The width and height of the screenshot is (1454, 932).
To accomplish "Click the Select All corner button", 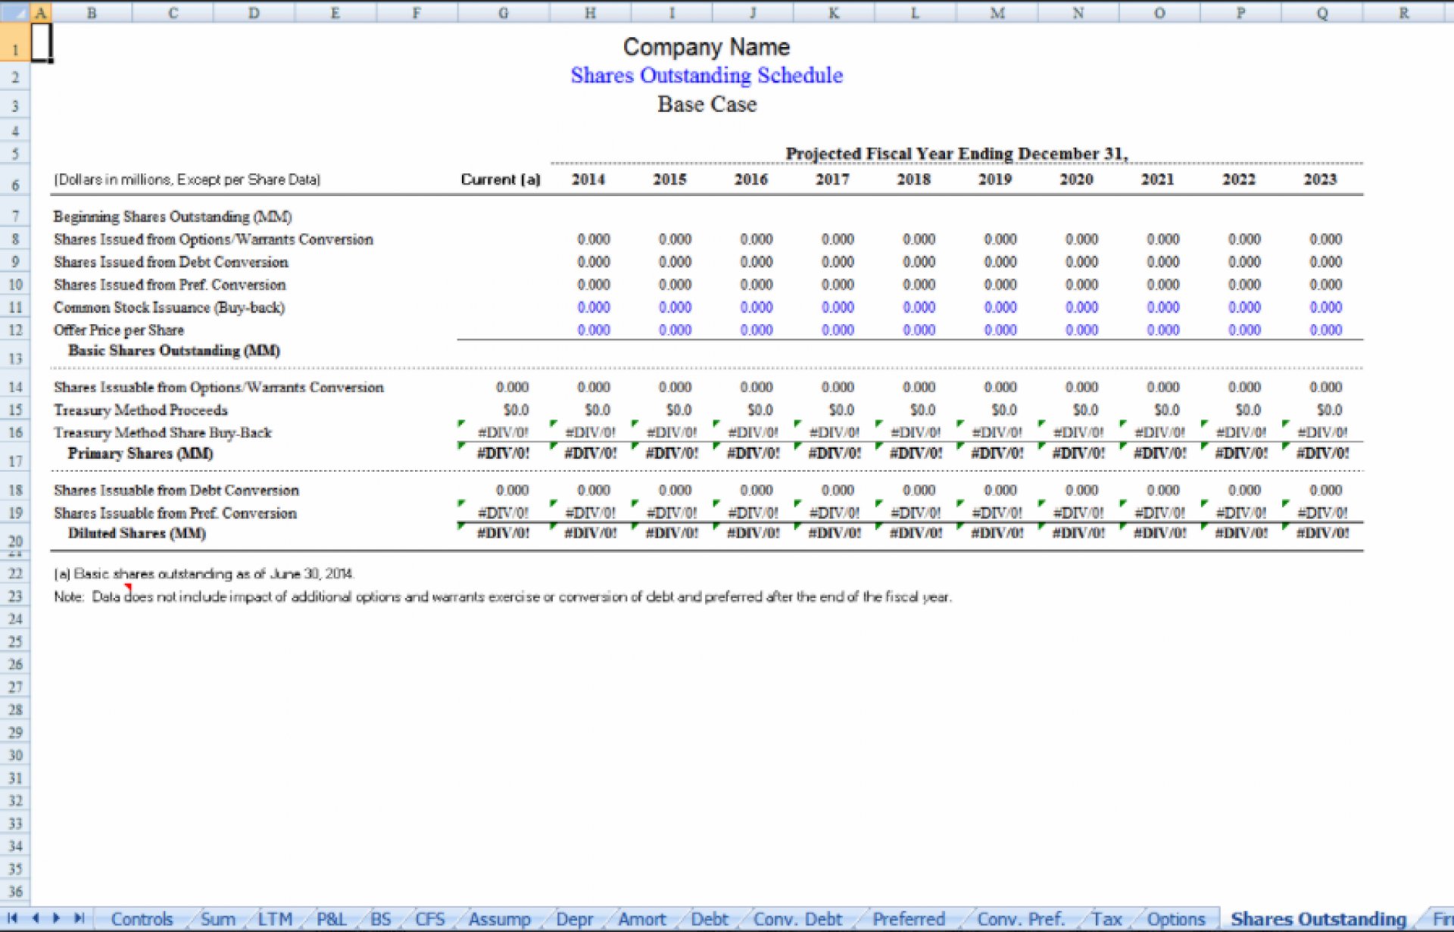I will [15, 13].
